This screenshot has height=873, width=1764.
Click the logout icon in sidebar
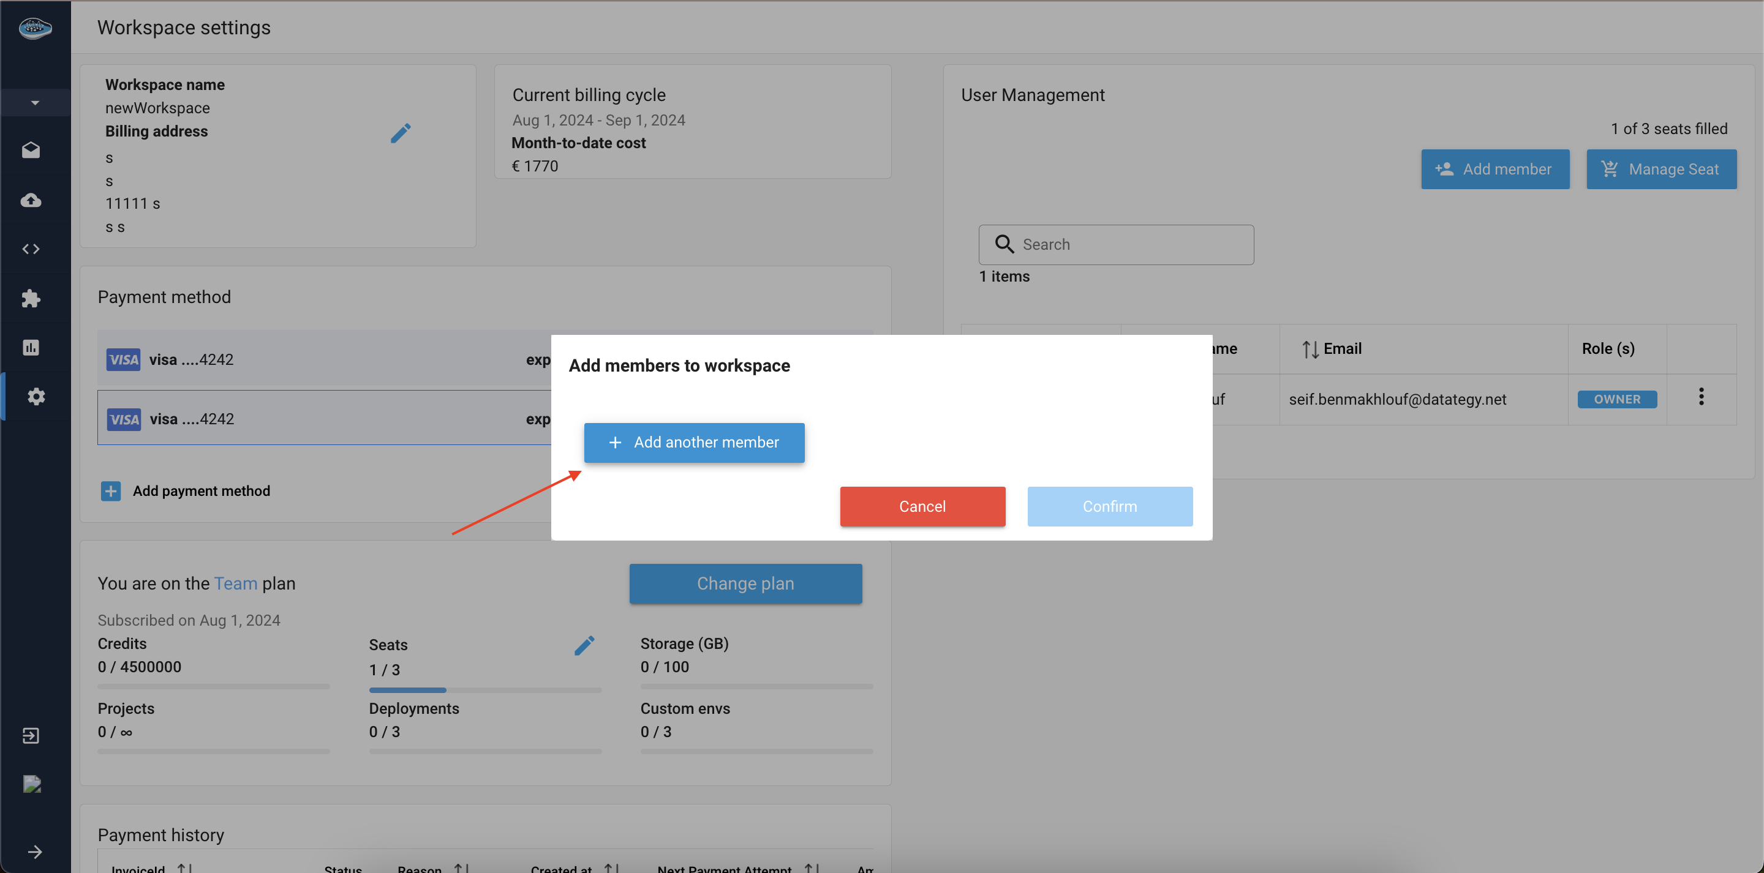(31, 735)
